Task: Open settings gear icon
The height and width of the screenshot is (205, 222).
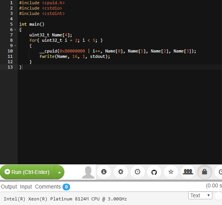Action: [x=121, y=172]
